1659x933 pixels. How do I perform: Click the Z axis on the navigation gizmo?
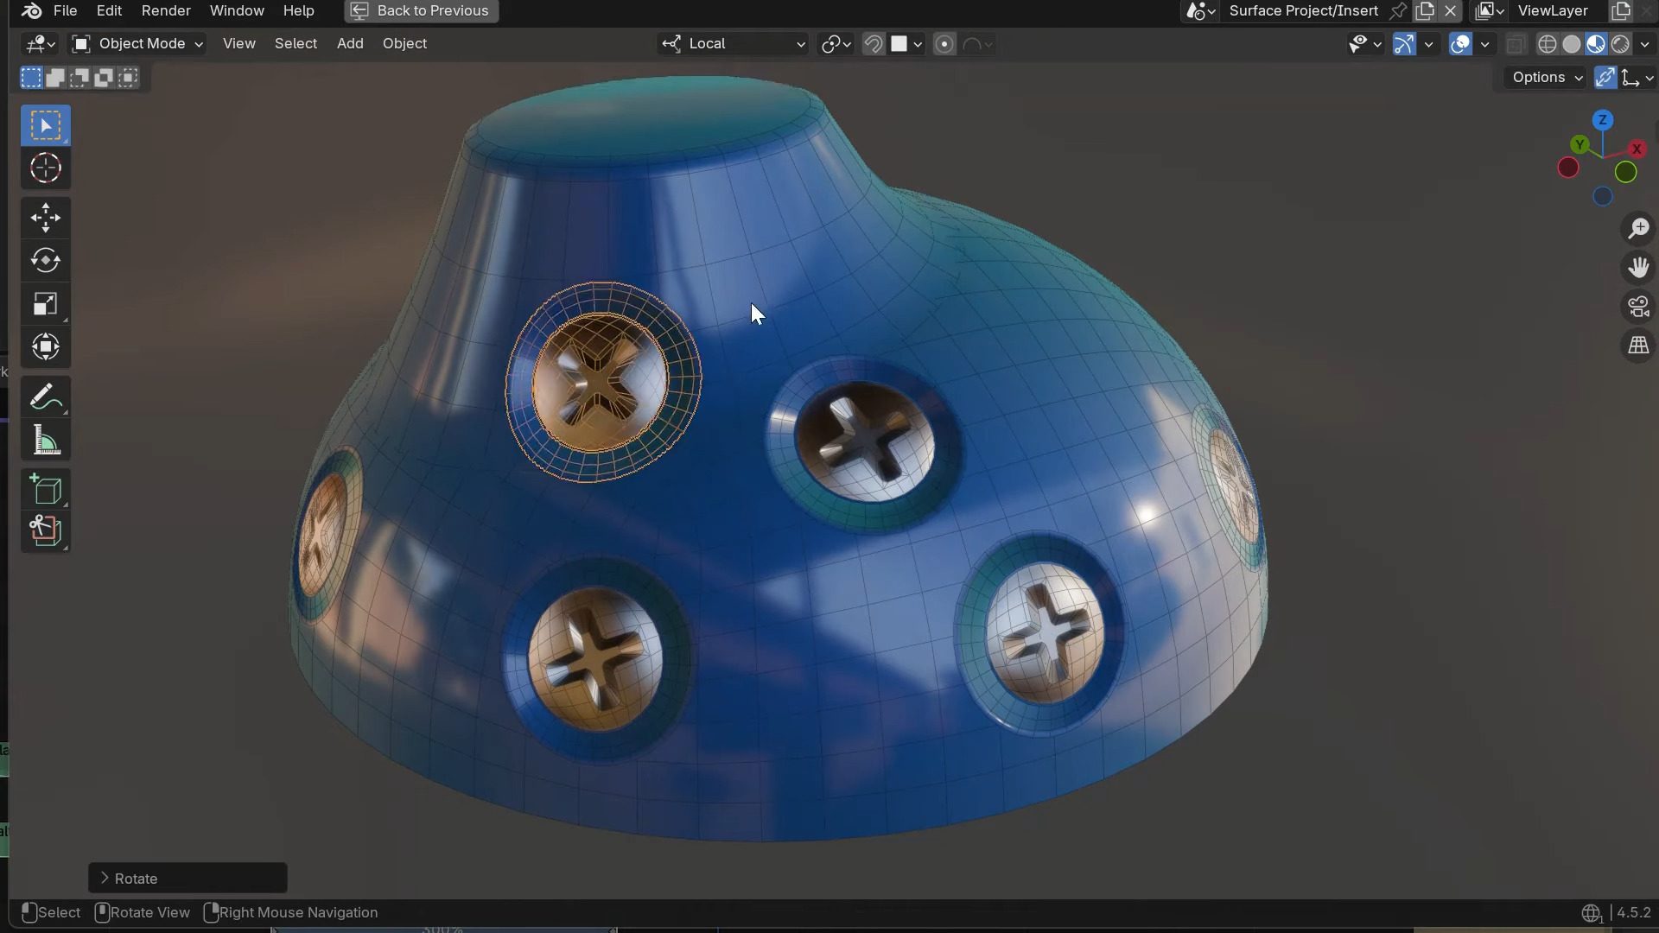tap(1603, 120)
